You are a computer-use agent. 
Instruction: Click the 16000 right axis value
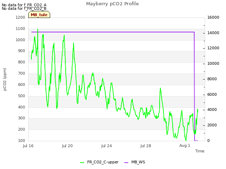coord(213,17)
